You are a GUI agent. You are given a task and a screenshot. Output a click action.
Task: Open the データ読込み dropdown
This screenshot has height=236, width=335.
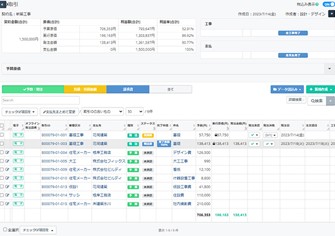coord(287,89)
